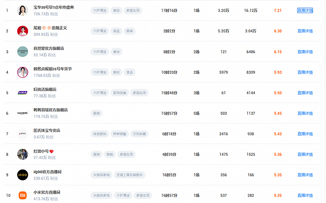Viewport: 326px width, 203px height.
Task: Click the 尾姐 red profile avatar
Action: 23,31
